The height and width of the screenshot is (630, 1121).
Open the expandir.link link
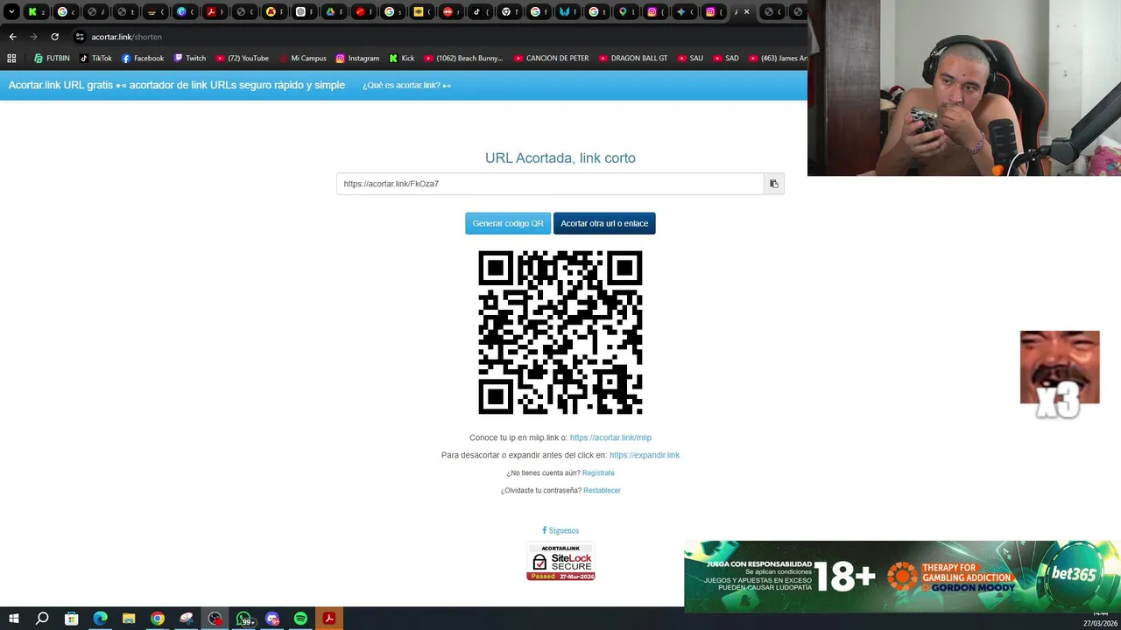(x=645, y=455)
